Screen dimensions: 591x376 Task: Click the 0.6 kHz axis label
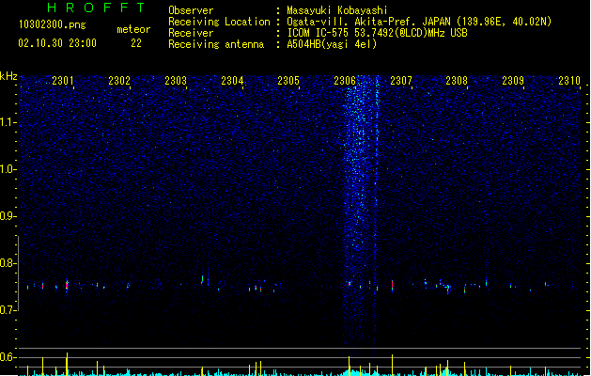(x=8, y=357)
